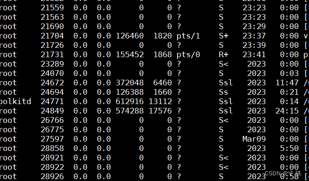The height and width of the screenshot is (181, 309).
Task: Click the pts/0 terminal entry
Action: tap(188, 55)
